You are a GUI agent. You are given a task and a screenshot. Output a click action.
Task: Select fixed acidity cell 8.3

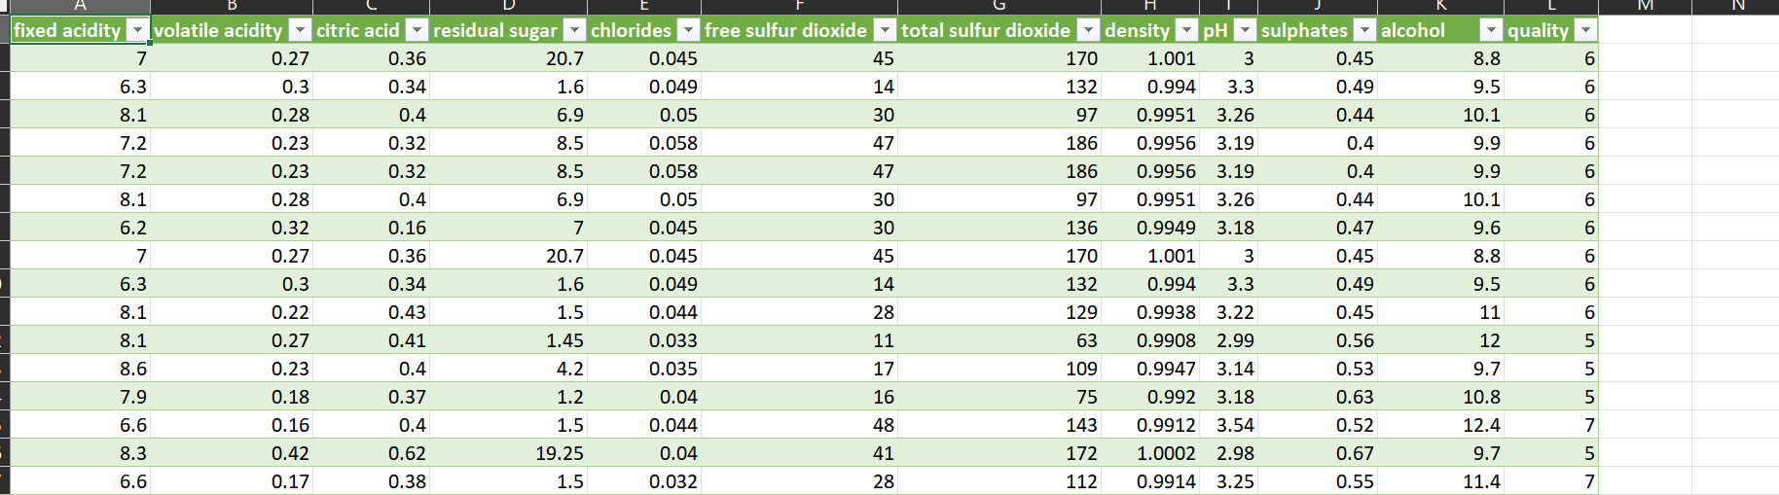pos(80,453)
